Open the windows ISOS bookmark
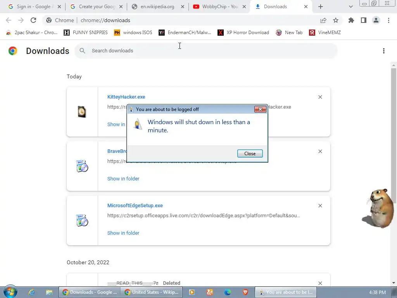 133,33
